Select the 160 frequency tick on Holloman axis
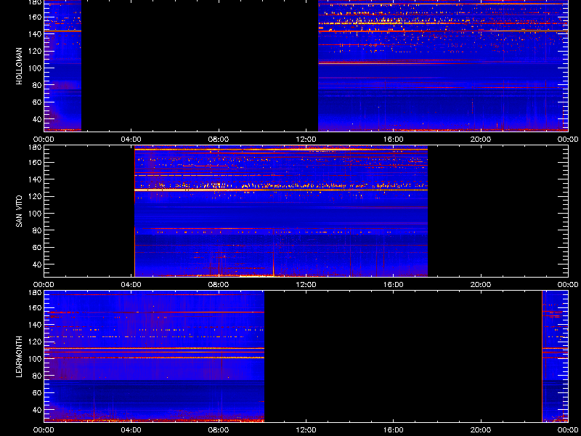Image resolution: width=581 pixels, height=436 pixels. (36, 17)
